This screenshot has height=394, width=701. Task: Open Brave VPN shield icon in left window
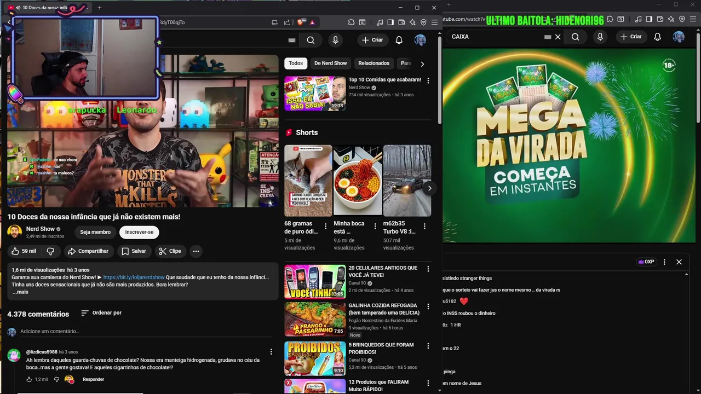click(423, 22)
